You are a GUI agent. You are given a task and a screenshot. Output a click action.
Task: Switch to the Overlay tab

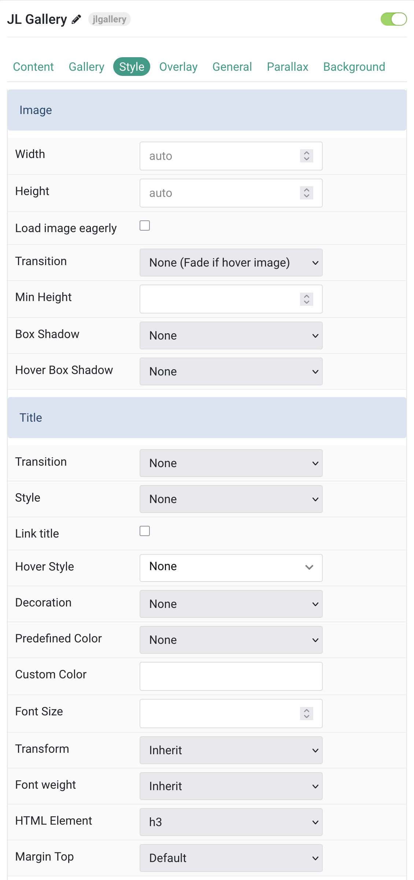(x=178, y=67)
